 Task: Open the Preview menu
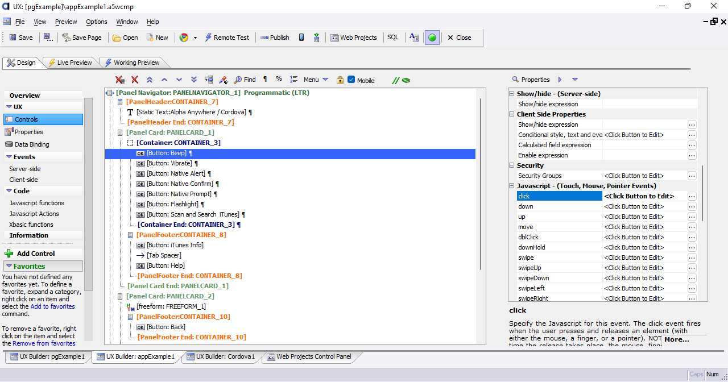[66, 22]
